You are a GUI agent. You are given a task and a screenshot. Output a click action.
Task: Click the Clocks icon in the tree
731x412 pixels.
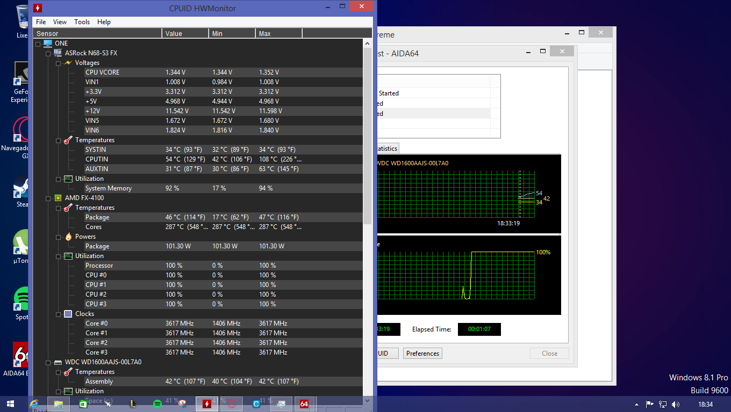coord(68,314)
